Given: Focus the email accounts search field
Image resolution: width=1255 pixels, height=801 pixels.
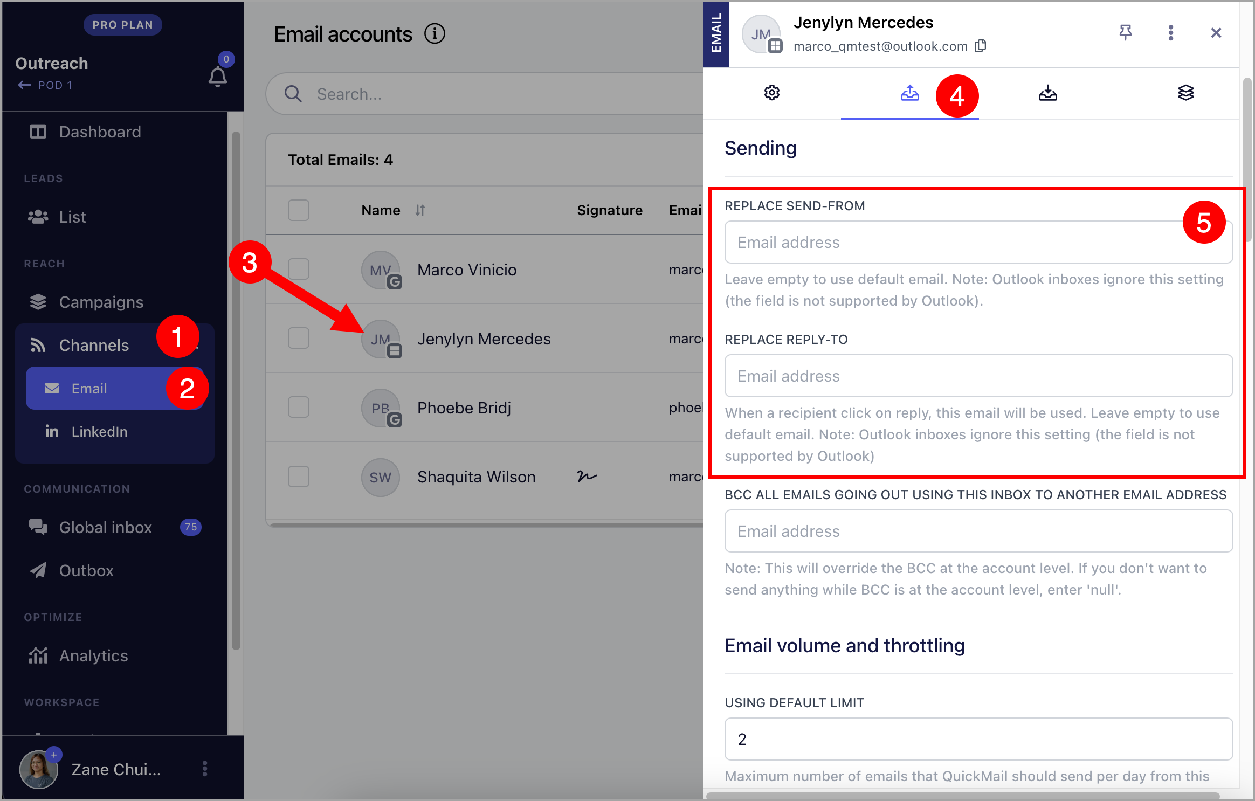Looking at the screenshot, I should coord(485,94).
